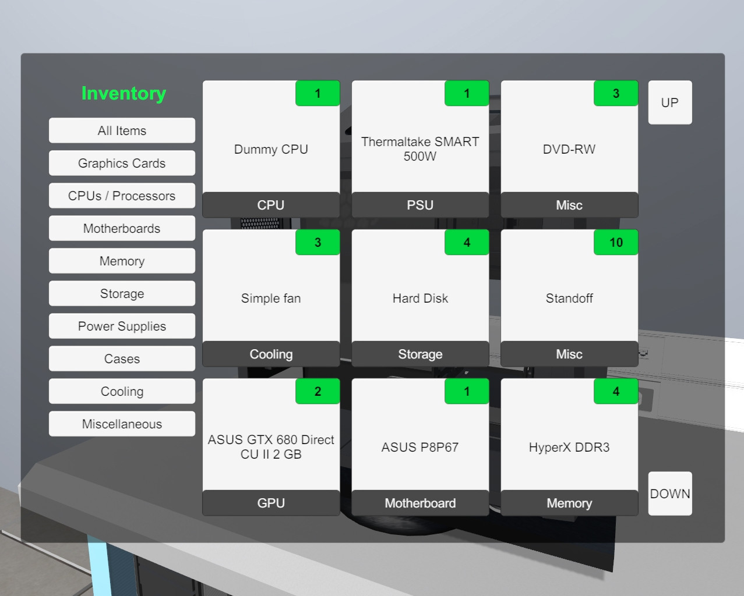Open the CPUs / Processors category

point(122,196)
